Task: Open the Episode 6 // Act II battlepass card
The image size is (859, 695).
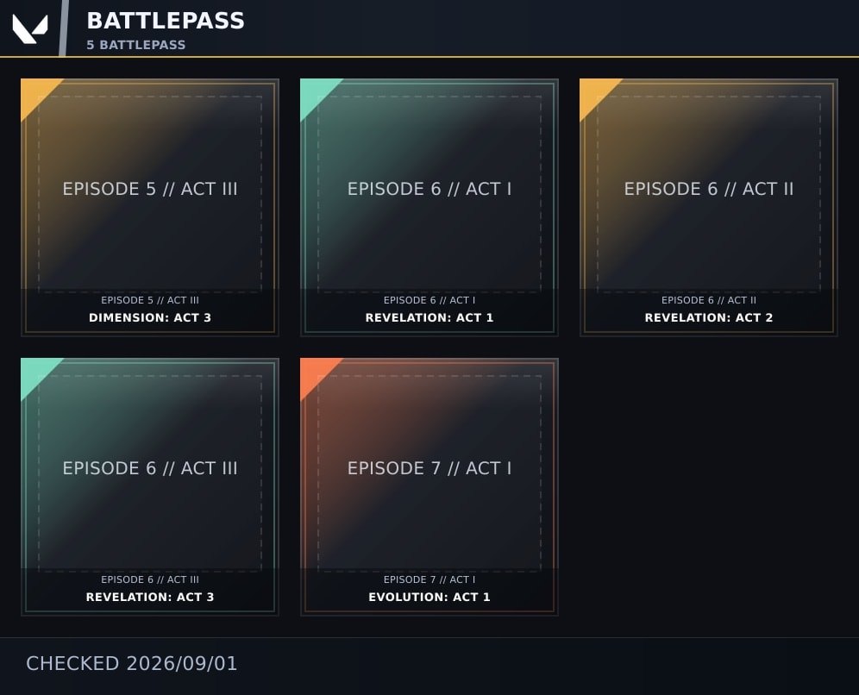Action: [709, 208]
